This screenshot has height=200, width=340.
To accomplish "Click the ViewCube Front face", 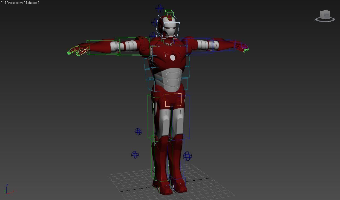I will click(x=326, y=15).
